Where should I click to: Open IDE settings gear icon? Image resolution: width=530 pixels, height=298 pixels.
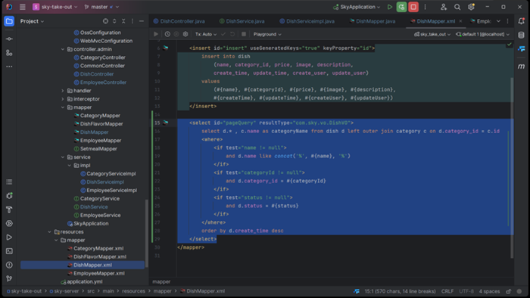point(471,7)
